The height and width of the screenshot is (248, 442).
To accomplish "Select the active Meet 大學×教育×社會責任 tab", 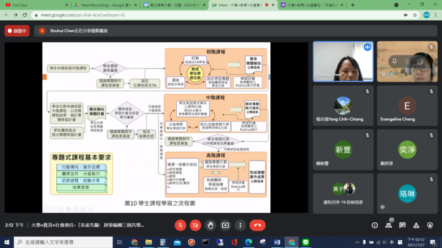I will [243, 5].
